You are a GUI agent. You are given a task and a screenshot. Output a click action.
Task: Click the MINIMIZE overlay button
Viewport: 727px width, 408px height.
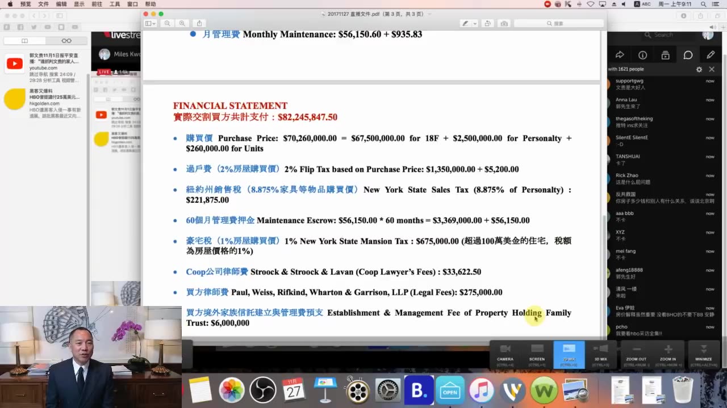click(703, 354)
